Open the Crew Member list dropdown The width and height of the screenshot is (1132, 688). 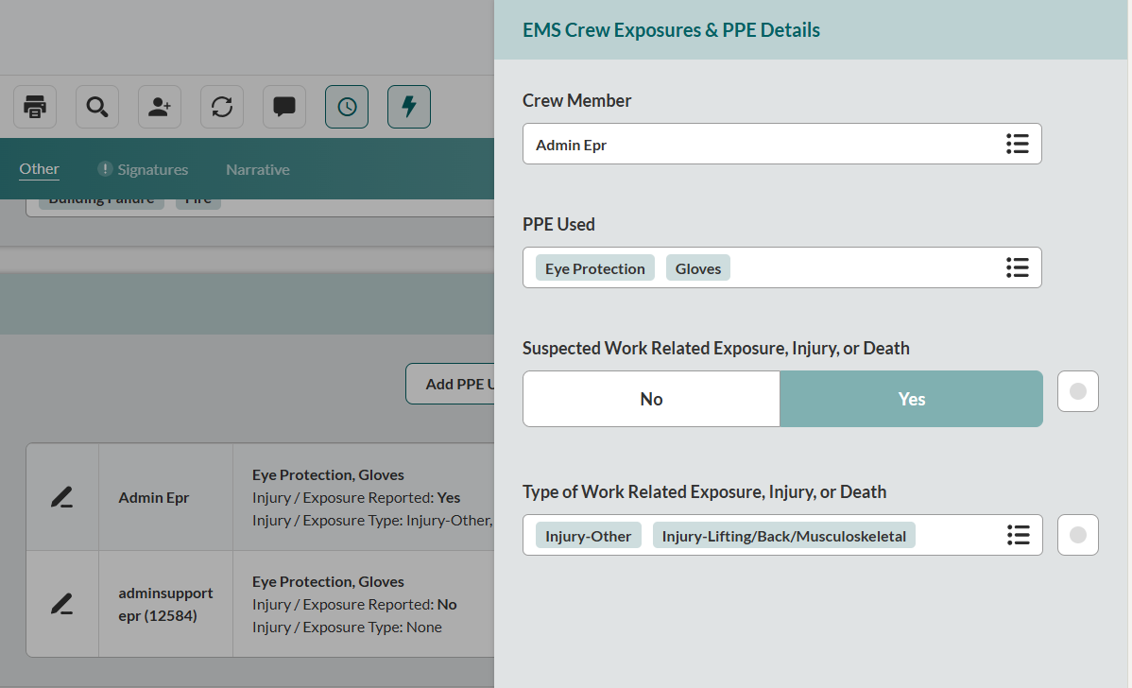click(1017, 144)
